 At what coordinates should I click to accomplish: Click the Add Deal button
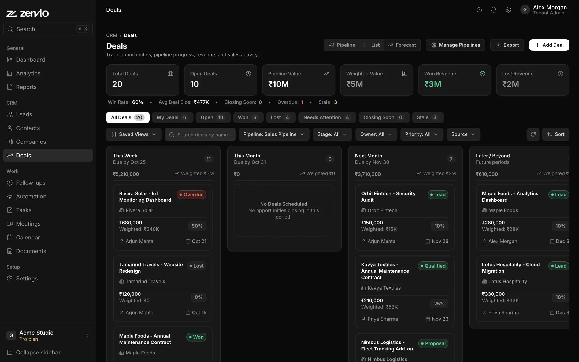click(x=549, y=45)
